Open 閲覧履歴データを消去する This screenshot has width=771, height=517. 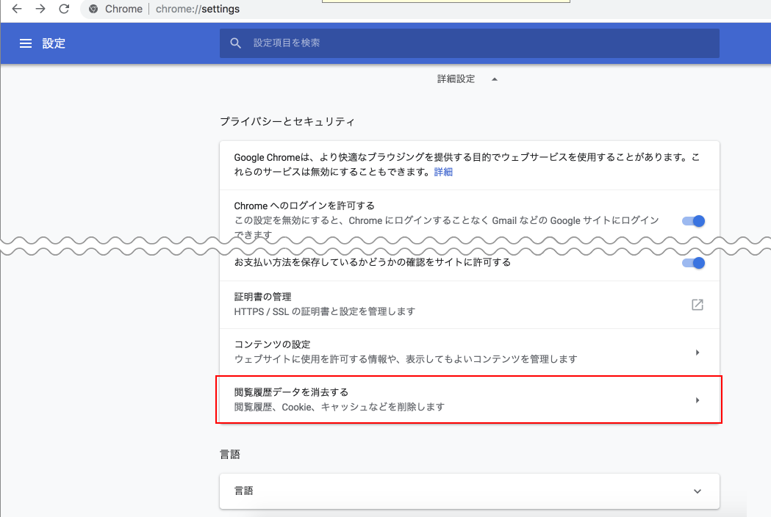click(x=469, y=399)
